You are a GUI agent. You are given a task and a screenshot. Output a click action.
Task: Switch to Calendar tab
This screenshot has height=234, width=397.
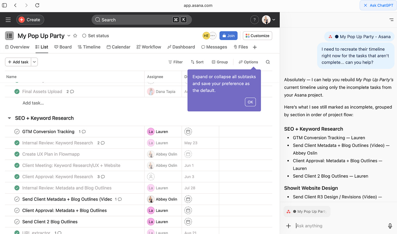tap(119, 47)
